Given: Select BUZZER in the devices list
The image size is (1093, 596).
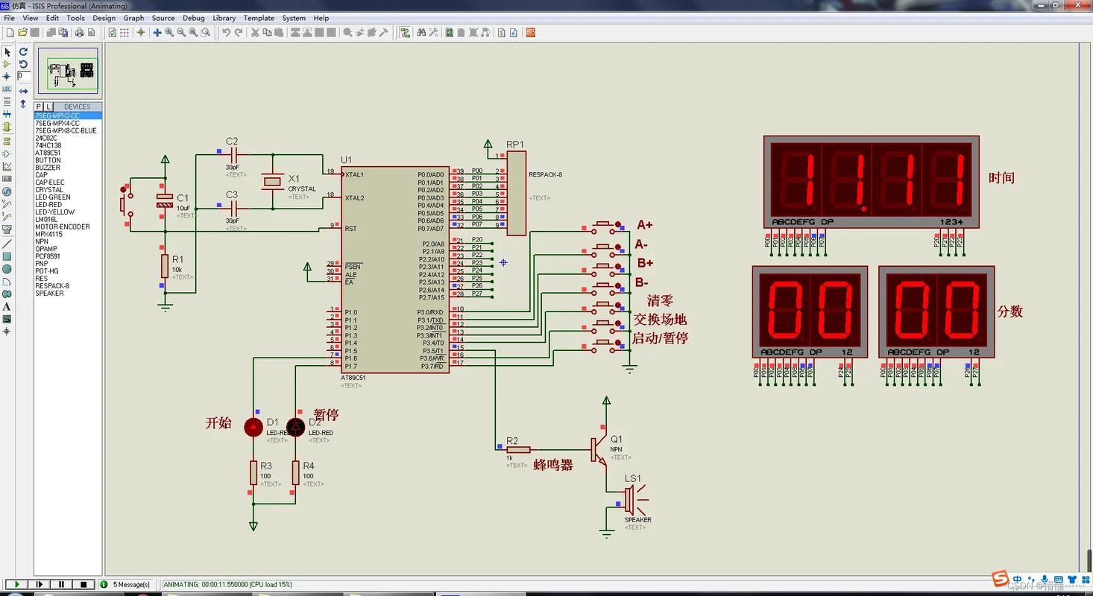Looking at the screenshot, I should [68, 168].
